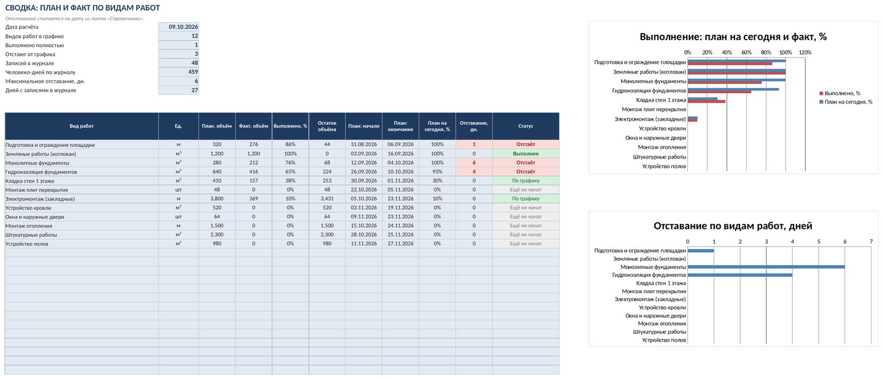Select the green "Выполнен" status cell
The height and width of the screenshot is (379, 883).
526,154
